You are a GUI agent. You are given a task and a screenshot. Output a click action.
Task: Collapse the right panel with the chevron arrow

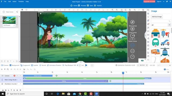click(x=145, y=35)
